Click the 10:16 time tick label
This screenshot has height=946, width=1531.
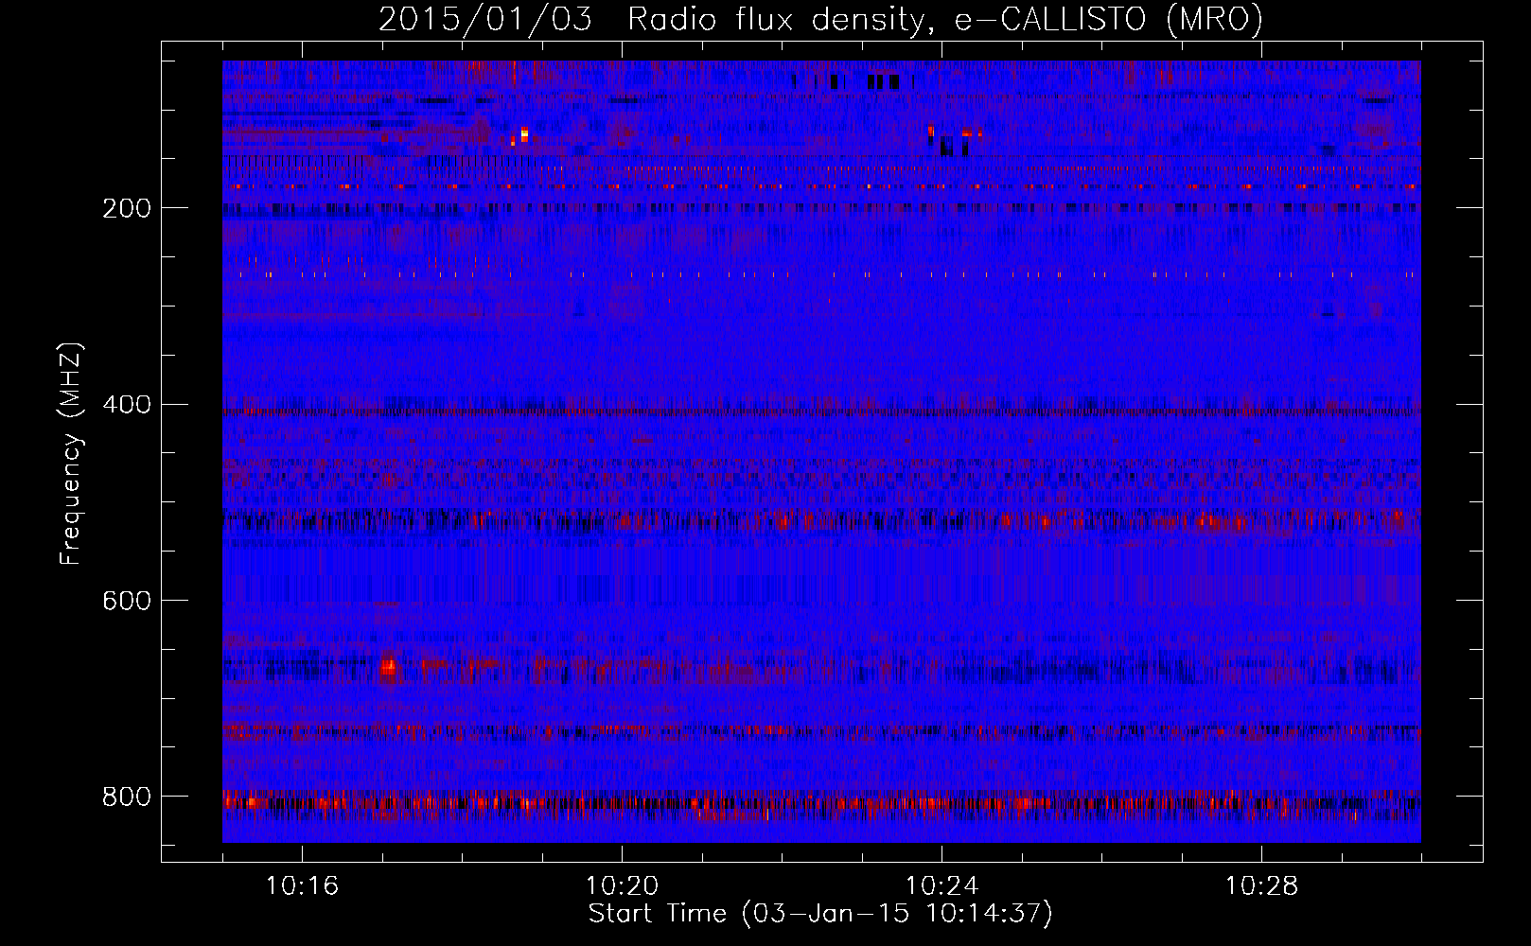click(302, 886)
